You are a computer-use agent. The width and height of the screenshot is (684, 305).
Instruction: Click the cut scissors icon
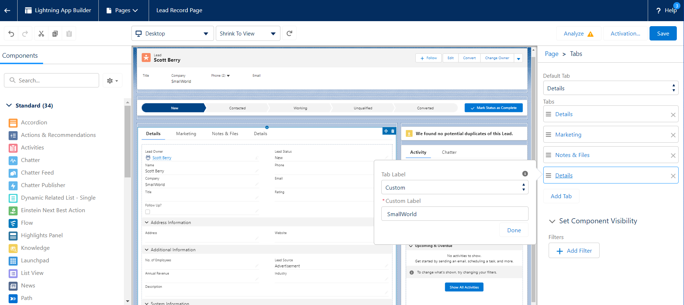point(41,34)
